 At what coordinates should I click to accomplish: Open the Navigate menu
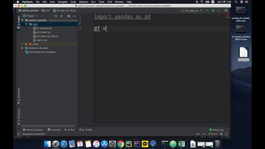pos(63,2)
